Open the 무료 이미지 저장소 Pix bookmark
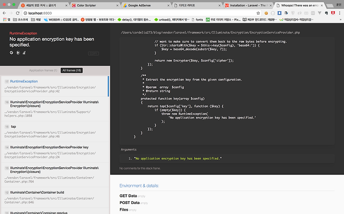 tap(223, 20)
